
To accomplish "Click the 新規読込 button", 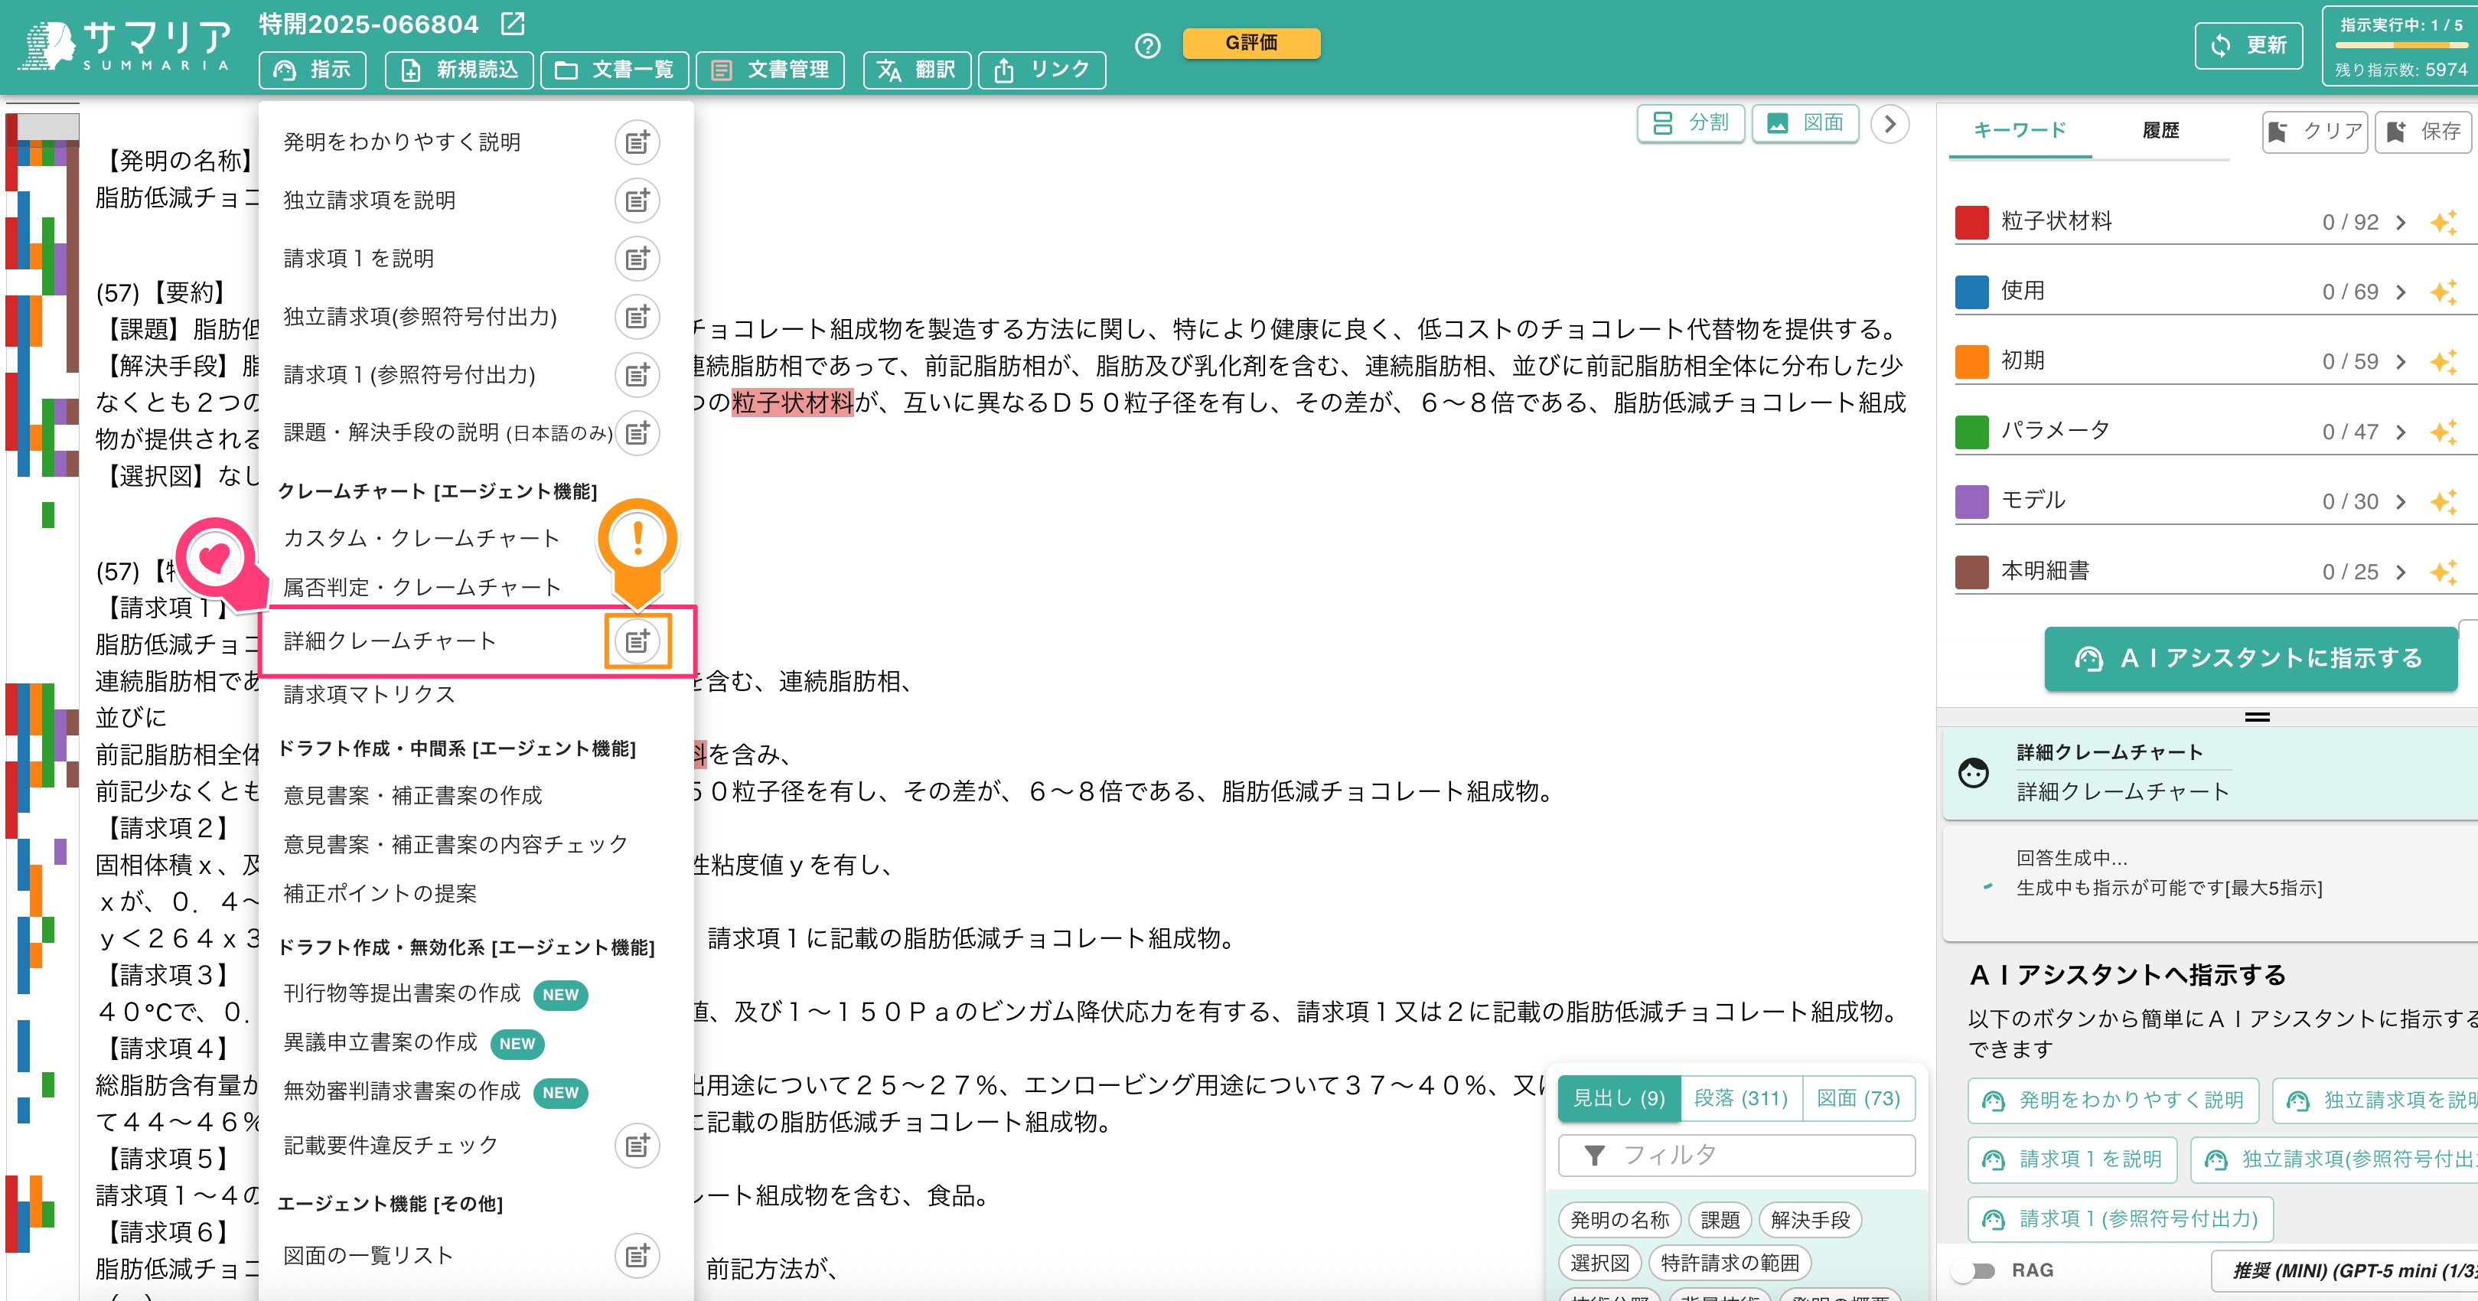I will (x=460, y=70).
